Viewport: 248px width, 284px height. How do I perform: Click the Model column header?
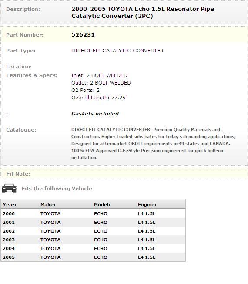102,204
